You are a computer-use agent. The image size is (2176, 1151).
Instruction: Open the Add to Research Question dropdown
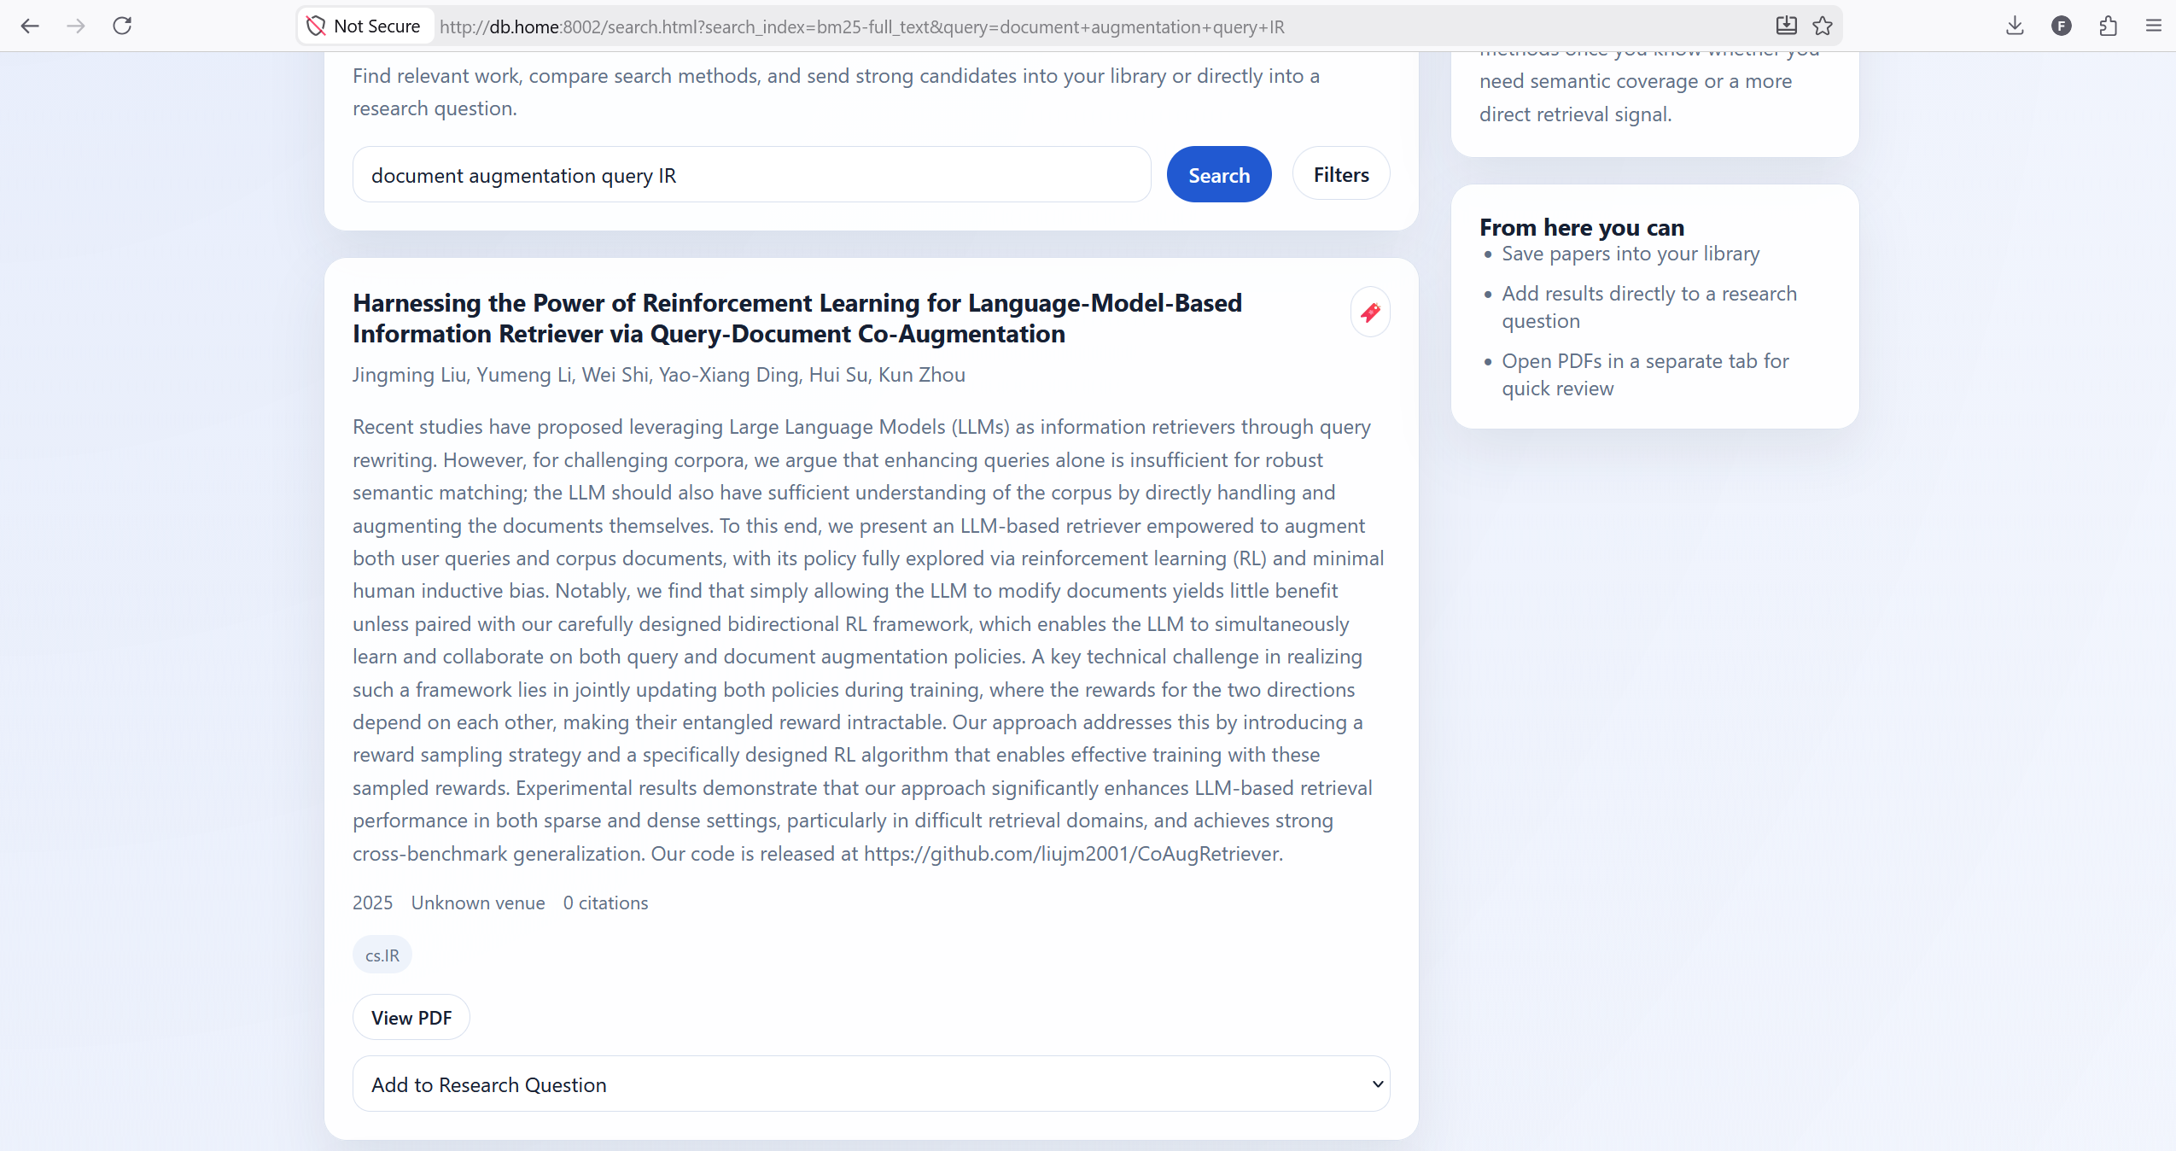[x=870, y=1084]
